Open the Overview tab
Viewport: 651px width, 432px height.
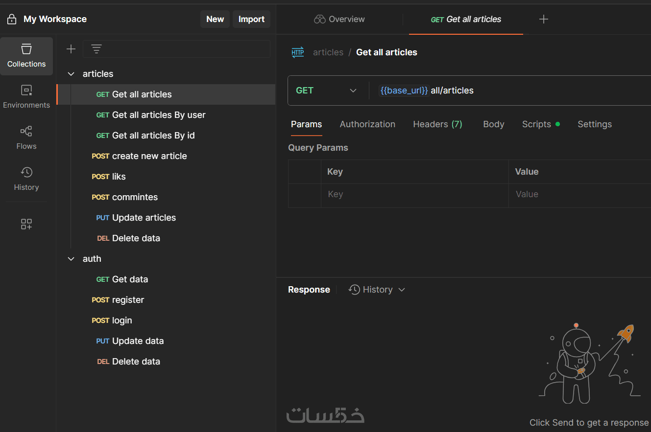point(339,19)
